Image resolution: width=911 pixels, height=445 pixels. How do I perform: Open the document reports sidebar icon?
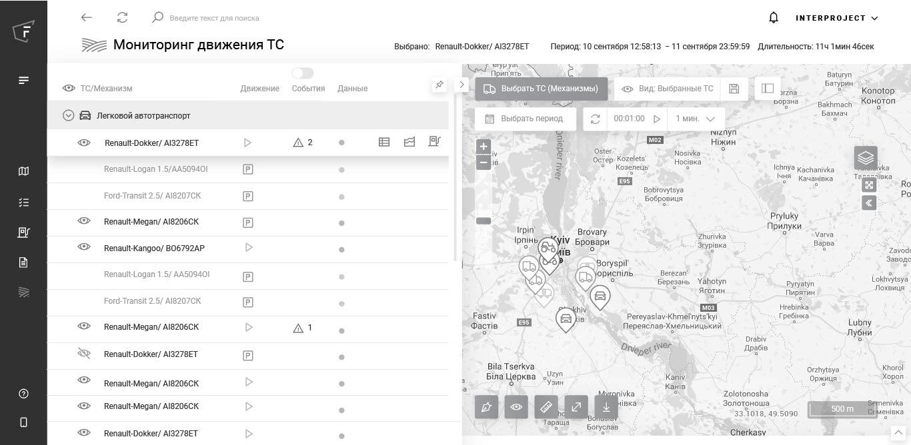[x=23, y=262]
